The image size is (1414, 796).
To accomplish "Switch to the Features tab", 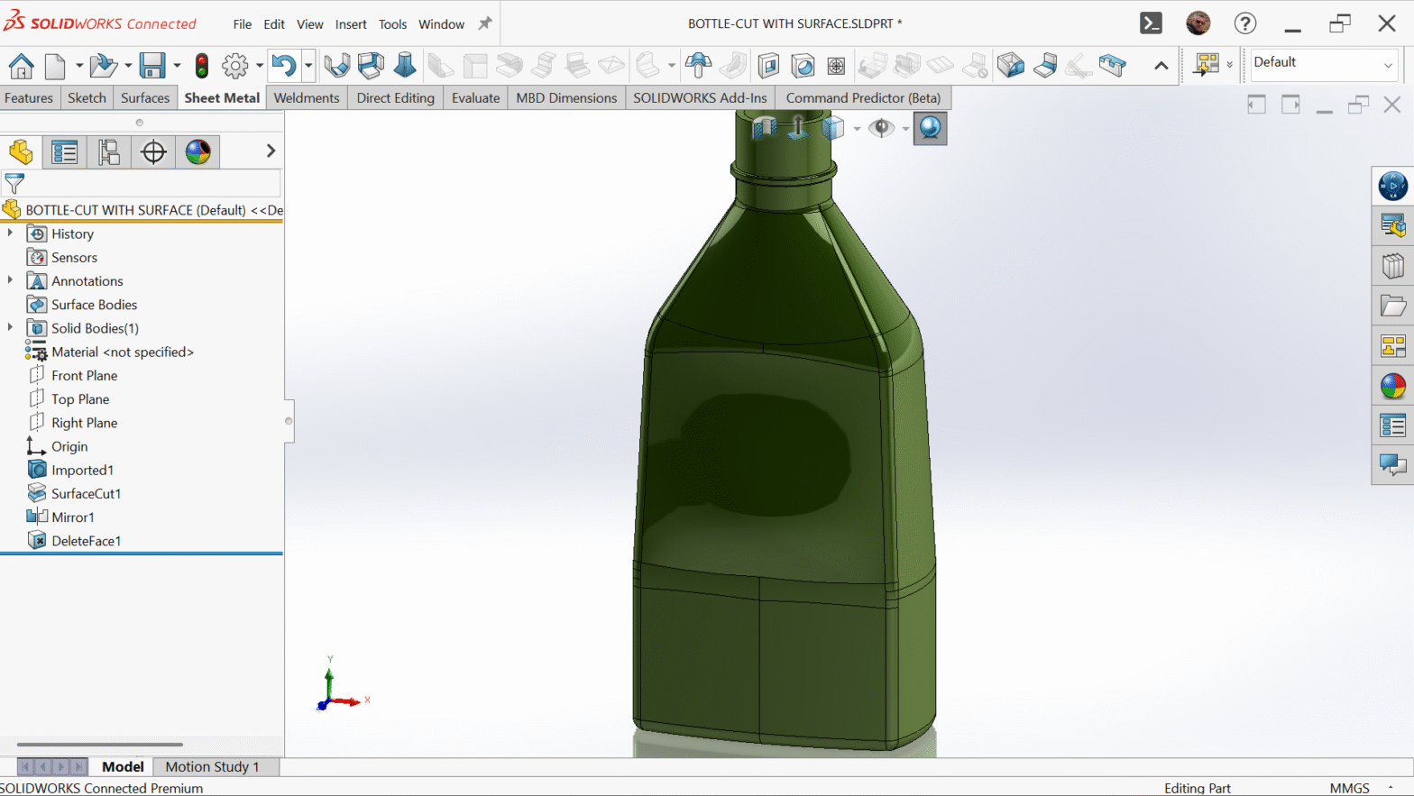I will pos(29,97).
